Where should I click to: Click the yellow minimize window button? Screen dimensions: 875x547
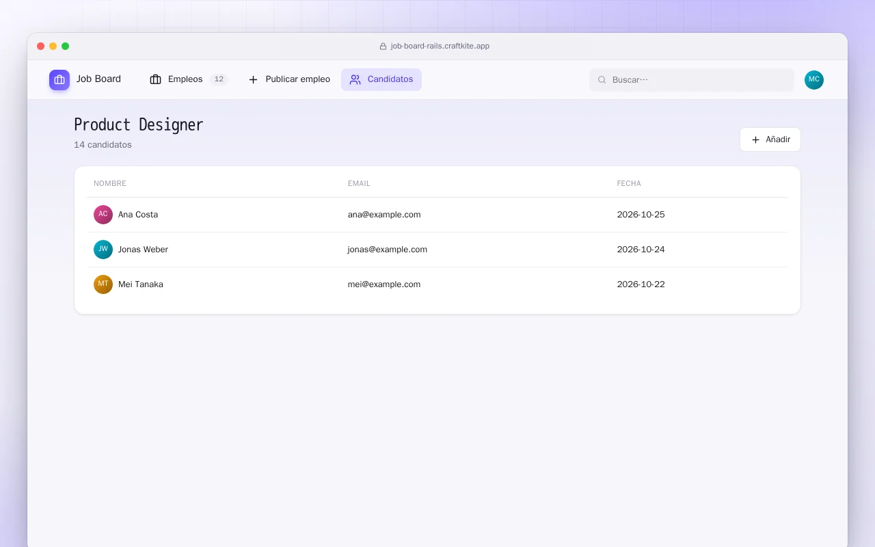(x=53, y=46)
